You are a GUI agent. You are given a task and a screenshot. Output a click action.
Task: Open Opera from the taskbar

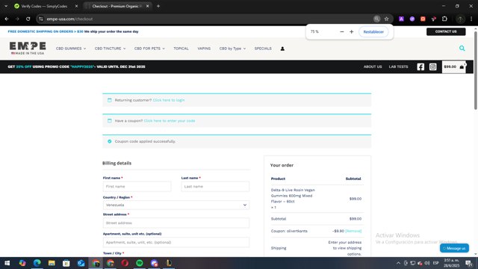125,263
